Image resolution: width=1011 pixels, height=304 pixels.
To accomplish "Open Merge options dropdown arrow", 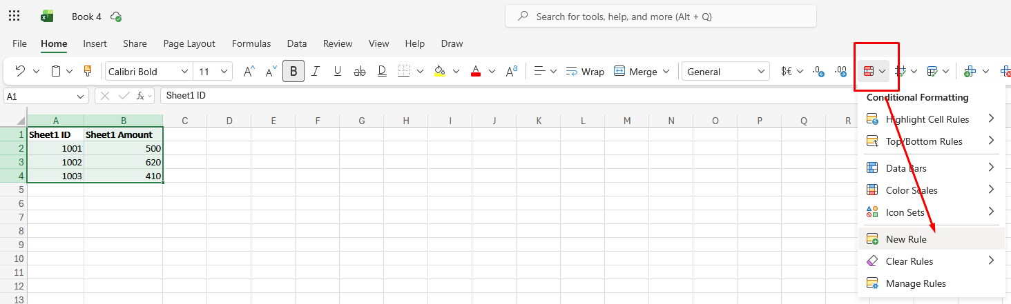I will pos(666,71).
